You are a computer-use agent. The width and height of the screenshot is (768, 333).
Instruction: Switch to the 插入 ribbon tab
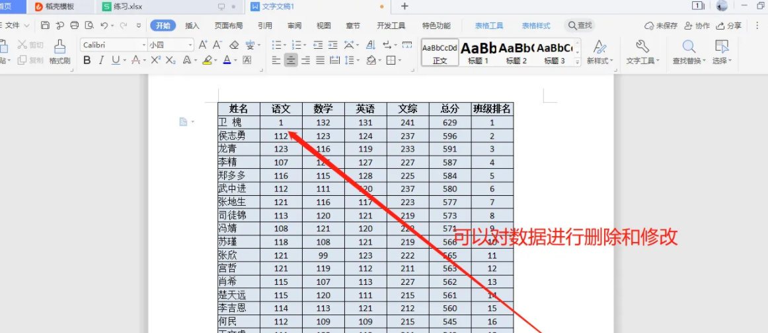pyautogui.click(x=192, y=26)
